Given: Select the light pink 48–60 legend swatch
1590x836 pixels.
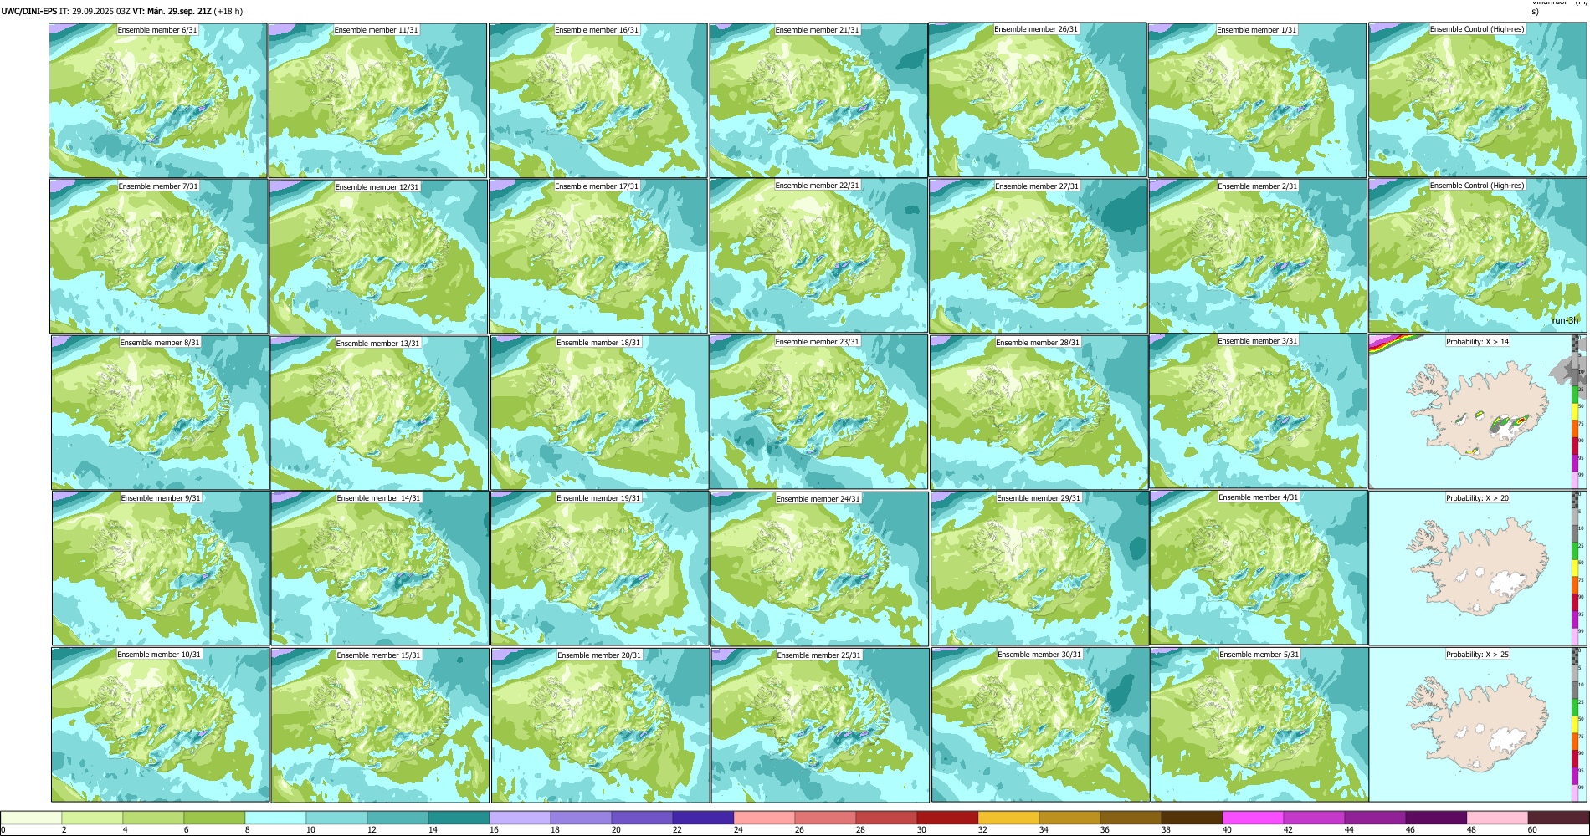Looking at the screenshot, I should coord(1497,818).
